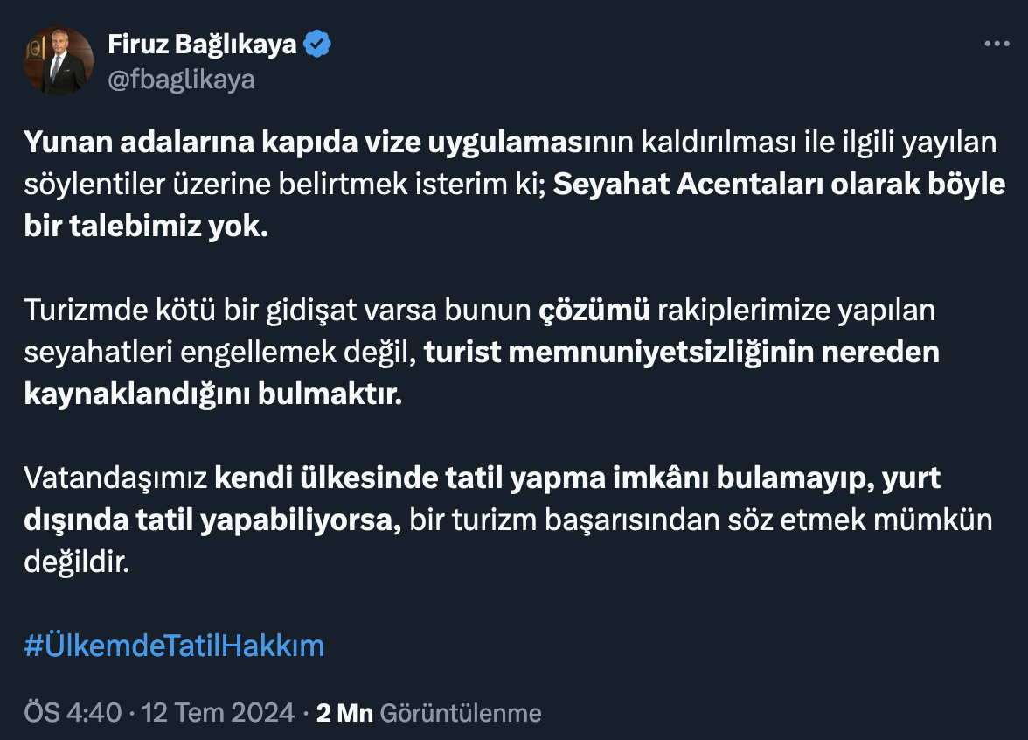Click the bold word 'çözümü'
This screenshot has width=1028, height=740.
click(x=593, y=310)
